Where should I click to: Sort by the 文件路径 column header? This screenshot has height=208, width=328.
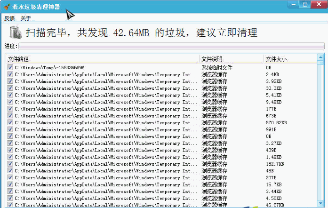[x=103, y=59]
